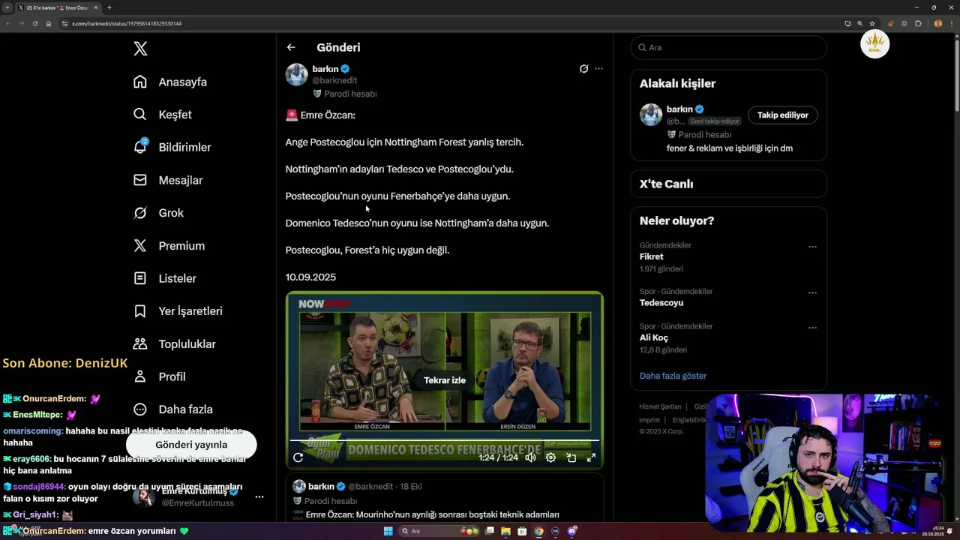The width and height of the screenshot is (960, 540).
Task: Click the Ara search field on X
Action: (729, 47)
